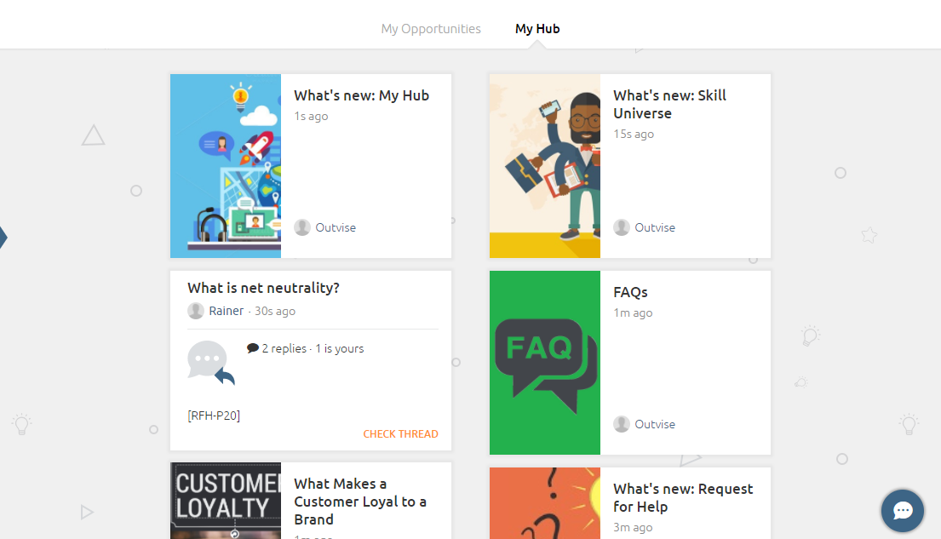Click Outvise avatar on Skill Universe card
Image resolution: width=941 pixels, height=539 pixels.
pyautogui.click(x=622, y=227)
